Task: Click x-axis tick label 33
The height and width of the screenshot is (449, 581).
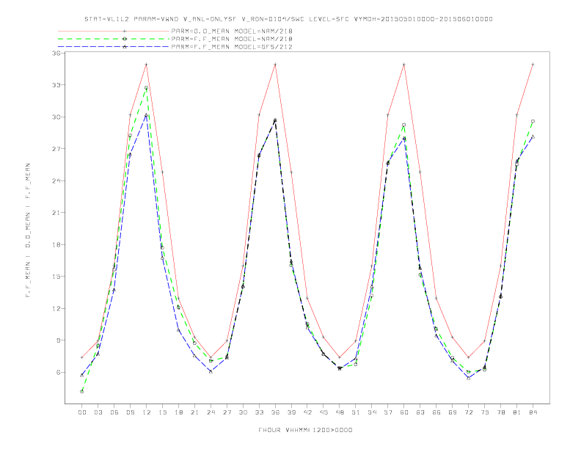Action: tap(259, 412)
